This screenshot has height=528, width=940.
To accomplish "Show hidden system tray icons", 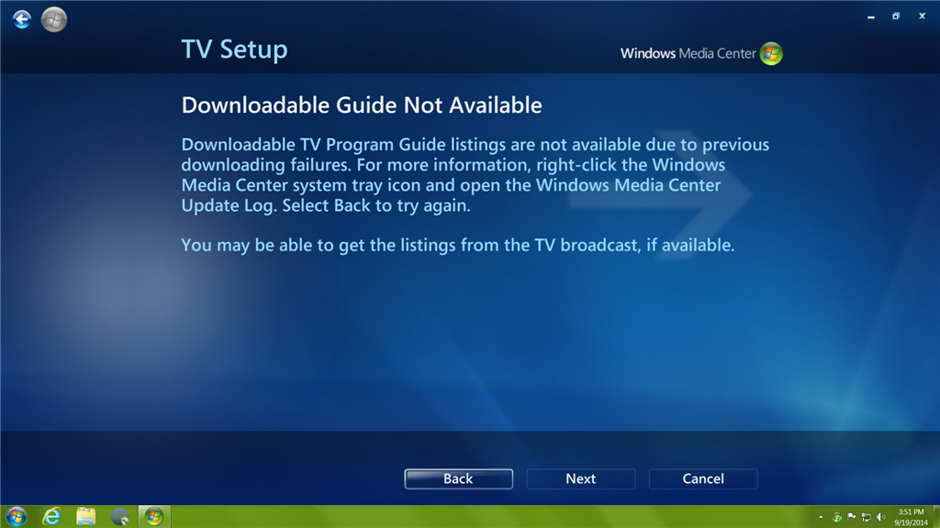I will pyautogui.click(x=821, y=517).
